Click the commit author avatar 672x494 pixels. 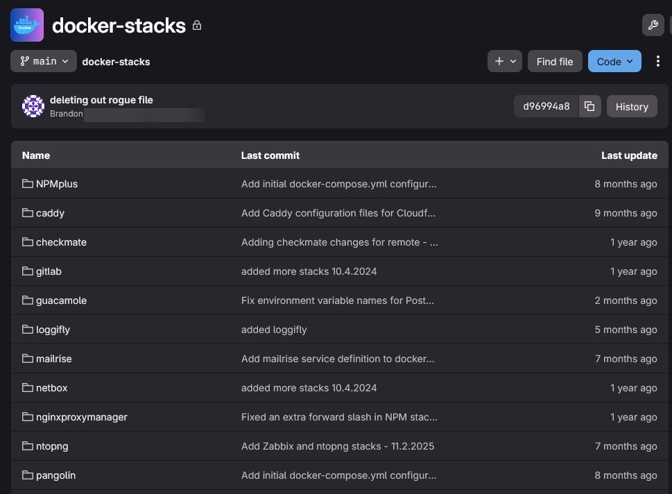tap(33, 106)
